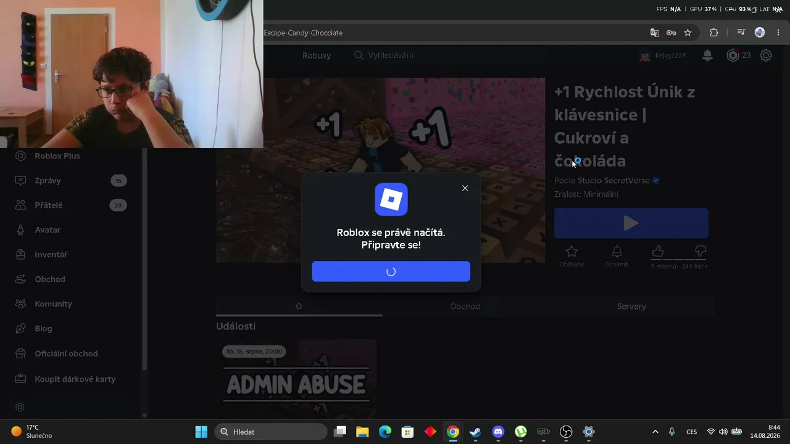Image resolution: width=790 pixels, height=444 pixels.
Task: Open Windows Settings gear on taskbar
Action: pyautogui.click(x=589, y=432)
